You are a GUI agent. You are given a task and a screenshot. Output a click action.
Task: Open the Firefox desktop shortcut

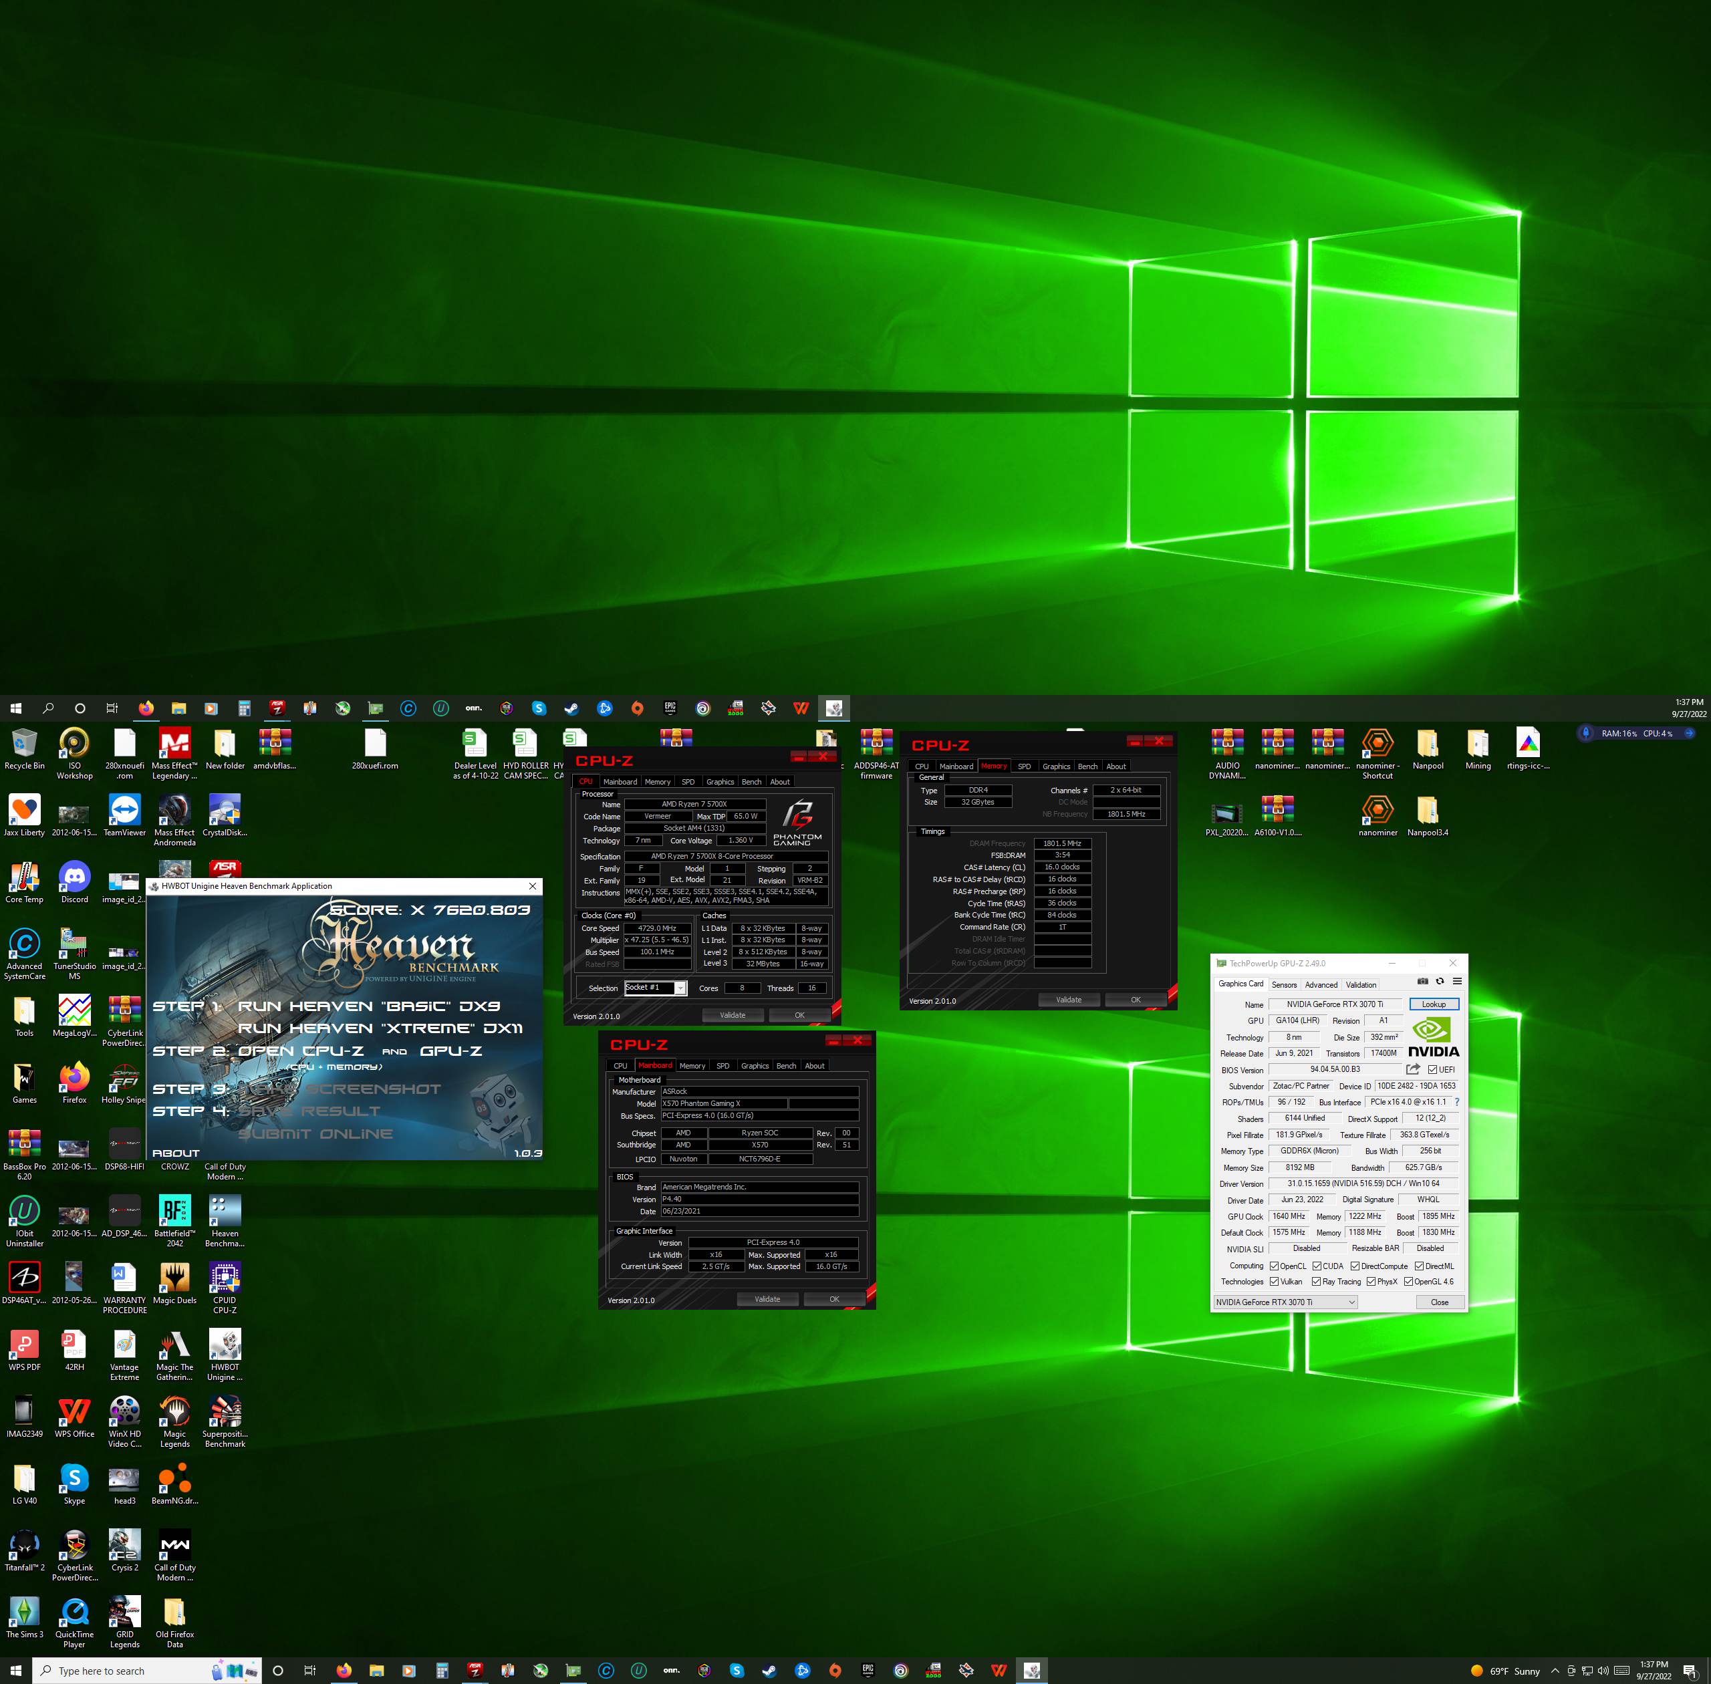click(x=74, y=1083)
